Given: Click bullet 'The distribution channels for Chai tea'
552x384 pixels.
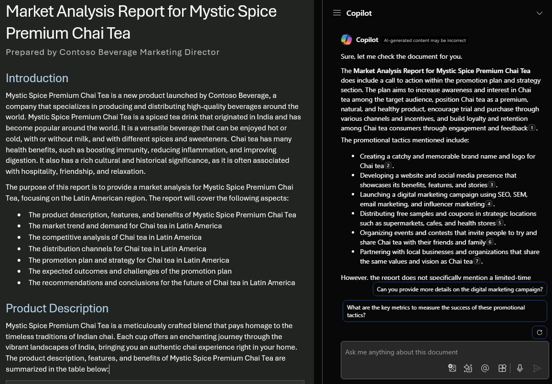Looking at the screenshot, I should [117, 248].
